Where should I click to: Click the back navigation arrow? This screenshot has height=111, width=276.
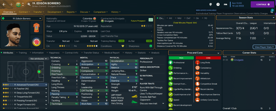[x=4, y=4]
